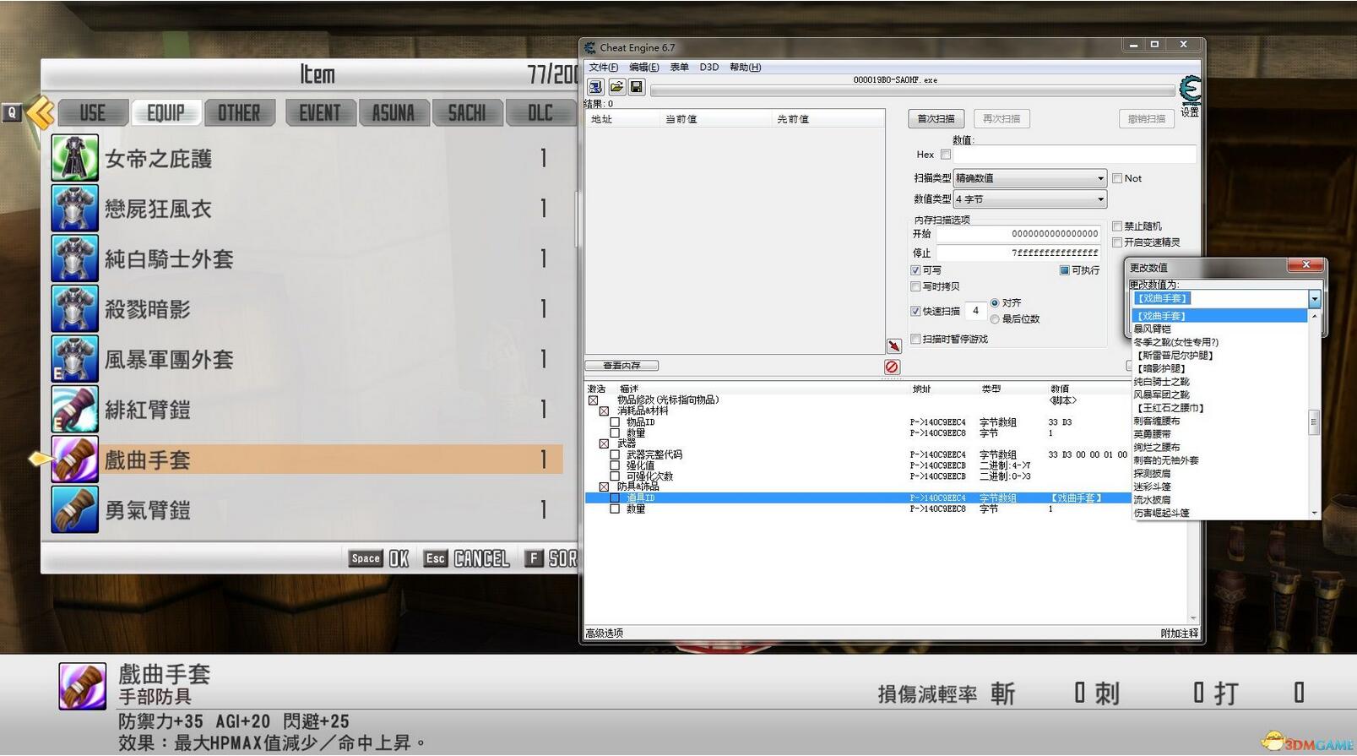The height and width of the screenshot is (756, 1357).
Task: Select the 殺戮暗影 armor icon
Action: (x=75, y=308)
